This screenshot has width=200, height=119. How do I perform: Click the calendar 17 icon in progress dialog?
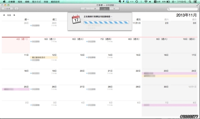76,19
